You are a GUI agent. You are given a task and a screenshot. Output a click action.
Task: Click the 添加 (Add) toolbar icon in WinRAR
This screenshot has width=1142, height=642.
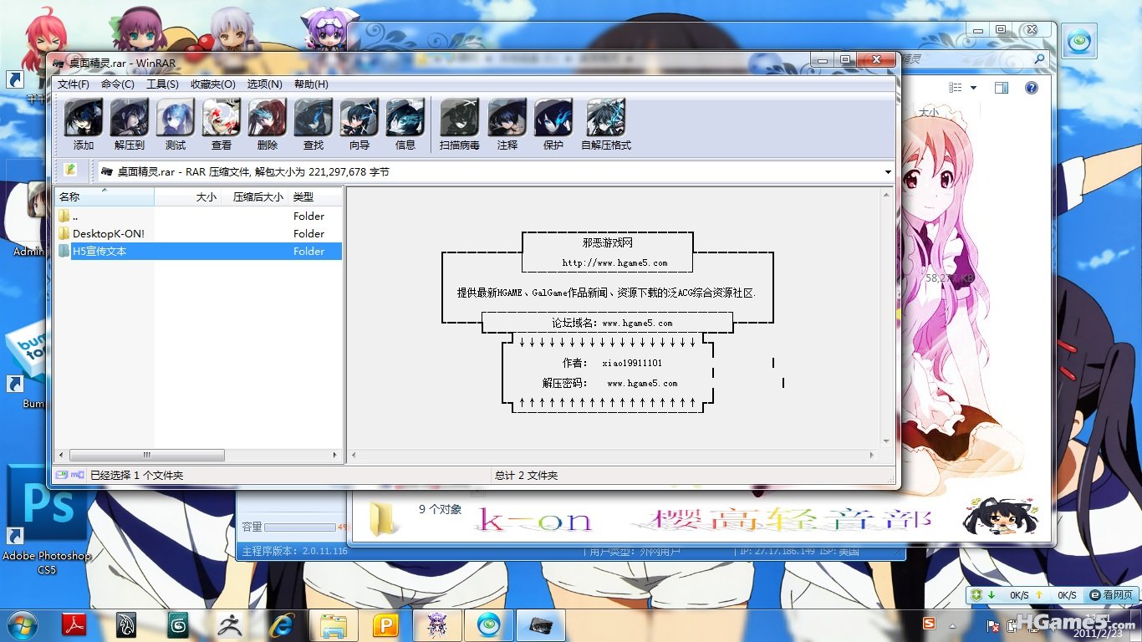pyautogui.click(x=84, y=125)
